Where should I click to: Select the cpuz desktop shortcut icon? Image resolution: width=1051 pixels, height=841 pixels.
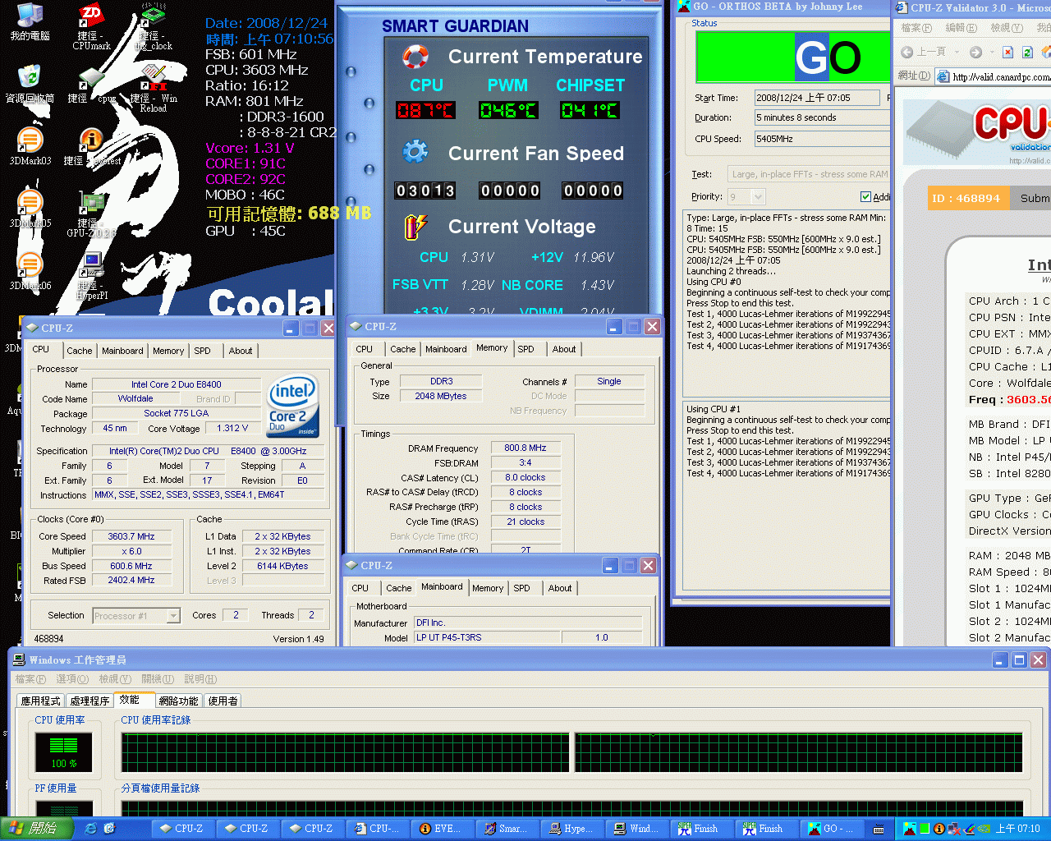(x=91, y=85)
